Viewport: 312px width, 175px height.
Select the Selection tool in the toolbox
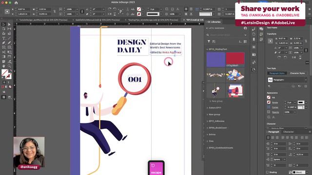[x=3, y=24]
